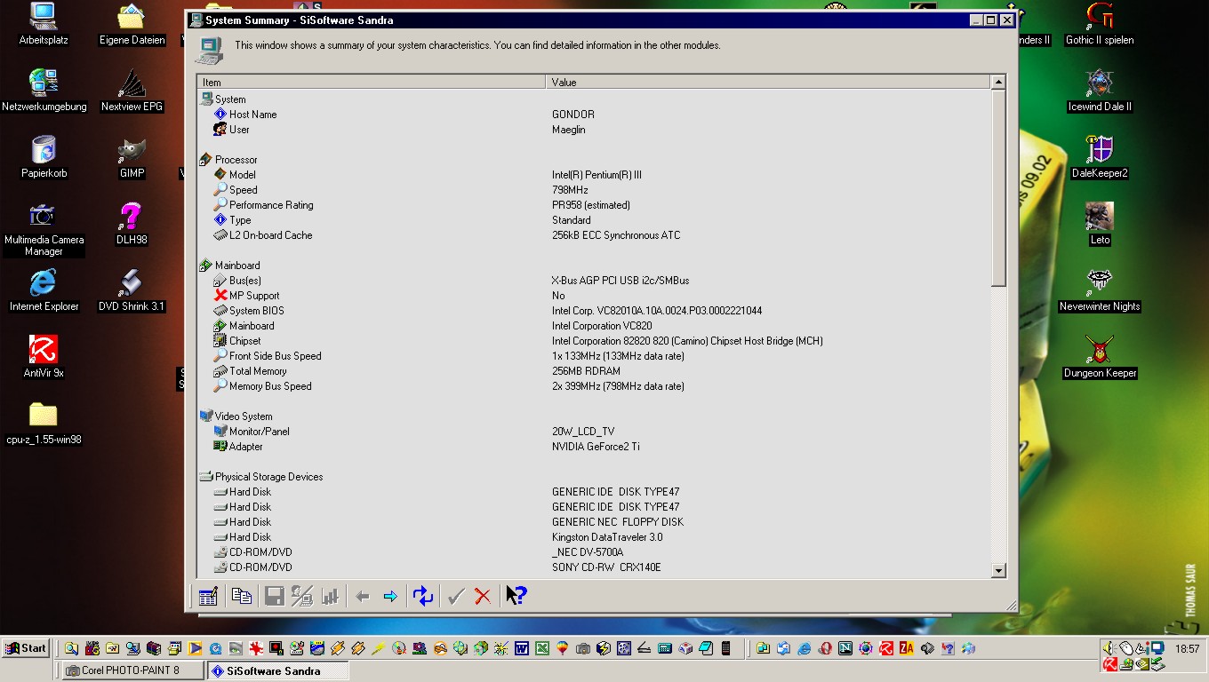Select the AntiVir 9x desktop icon
Image resolution: width=1209 pixels, height=682 pixels.
click(x=44, y=357)
